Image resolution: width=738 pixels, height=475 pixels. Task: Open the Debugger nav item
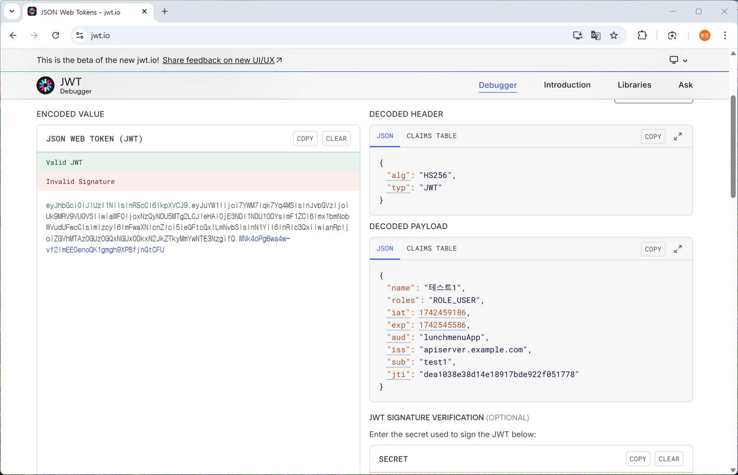tap(497, 85)
